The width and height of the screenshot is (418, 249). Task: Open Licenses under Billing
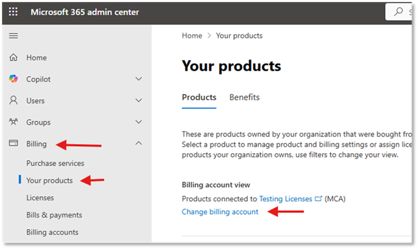(x=40, y=198)
